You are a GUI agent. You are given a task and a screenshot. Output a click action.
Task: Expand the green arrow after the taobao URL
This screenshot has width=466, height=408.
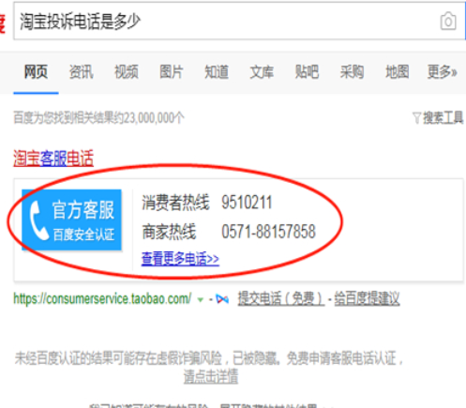[201, 300]
